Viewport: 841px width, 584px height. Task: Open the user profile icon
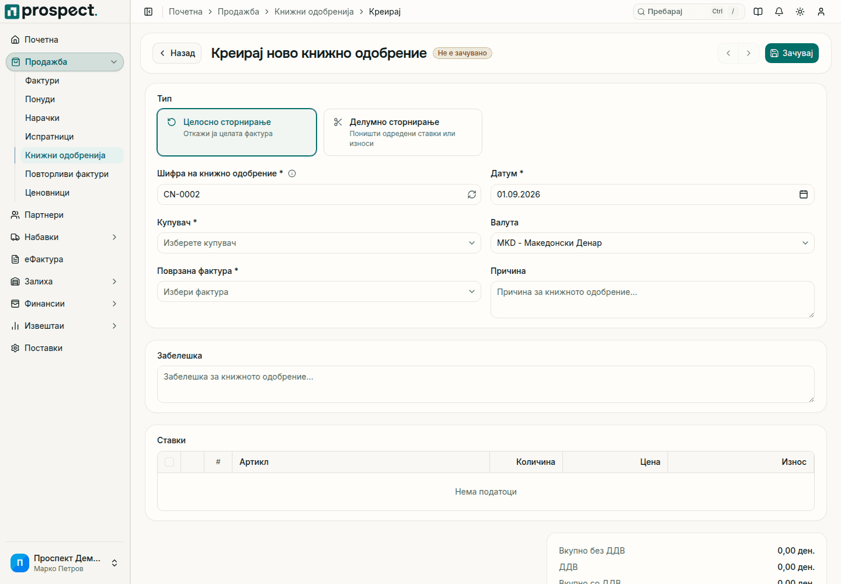click(821, 12)
